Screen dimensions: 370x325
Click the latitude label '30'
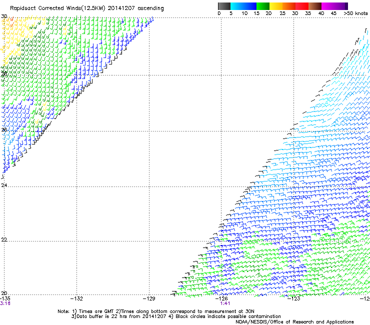(x=4, y=16)
